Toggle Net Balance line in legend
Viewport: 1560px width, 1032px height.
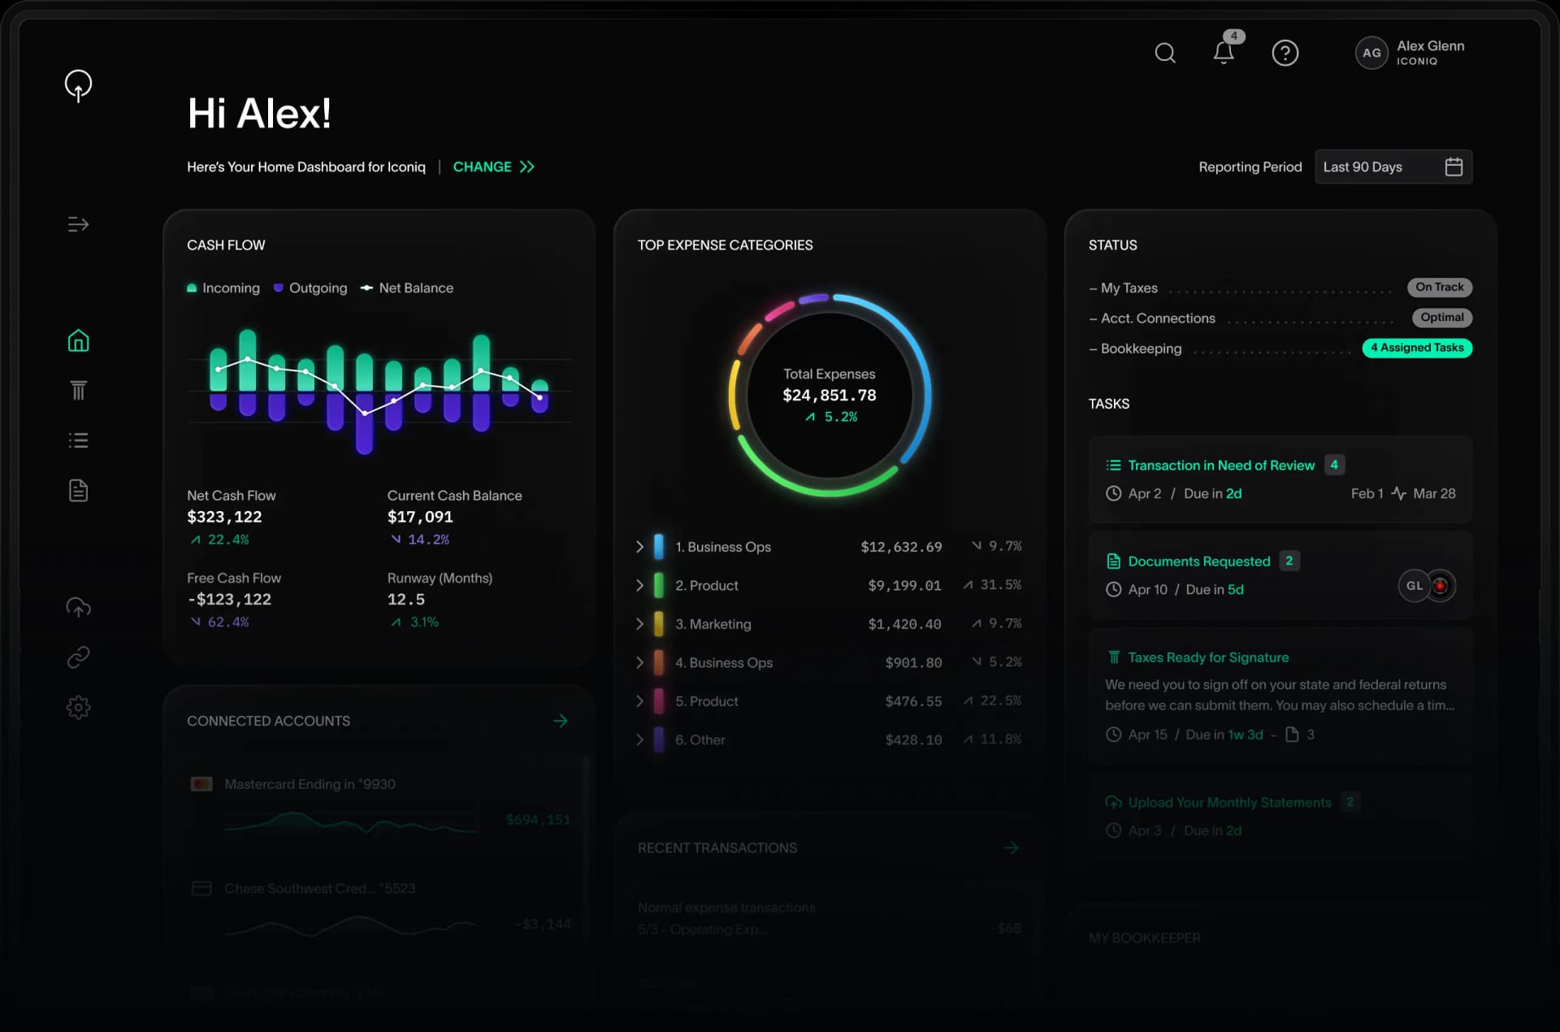point(407,288)
